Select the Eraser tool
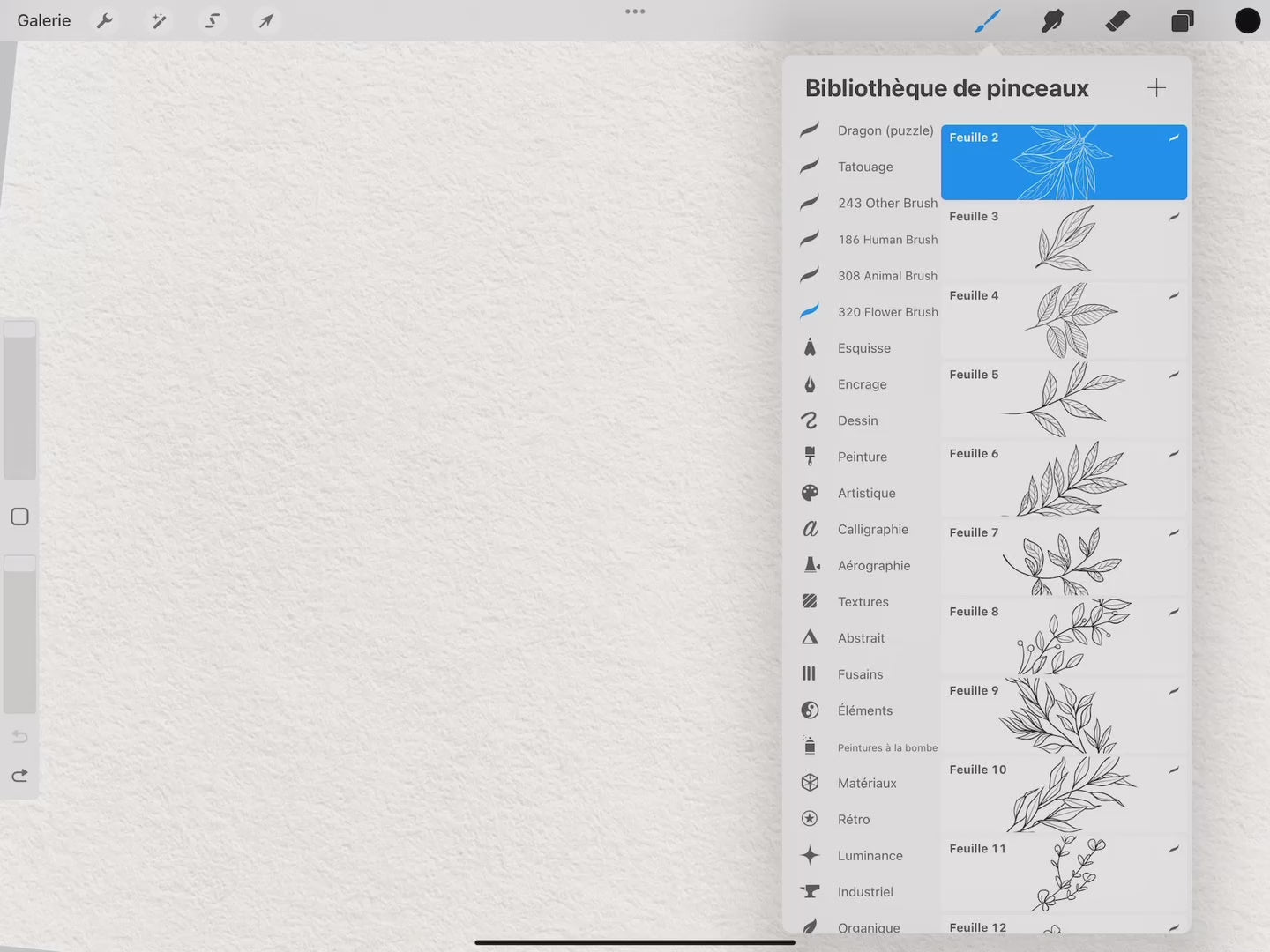This screenshot has width=1270, height=952. pyautogui.click(x=1117, y=20)
